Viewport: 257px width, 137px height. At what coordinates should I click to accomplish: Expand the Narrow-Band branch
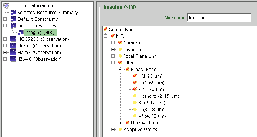[120, 123]
